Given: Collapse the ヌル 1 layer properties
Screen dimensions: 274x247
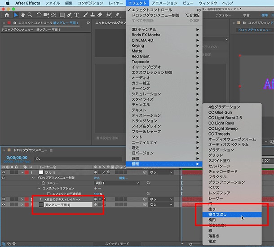Looking at the screenshot, I should 22,172.
